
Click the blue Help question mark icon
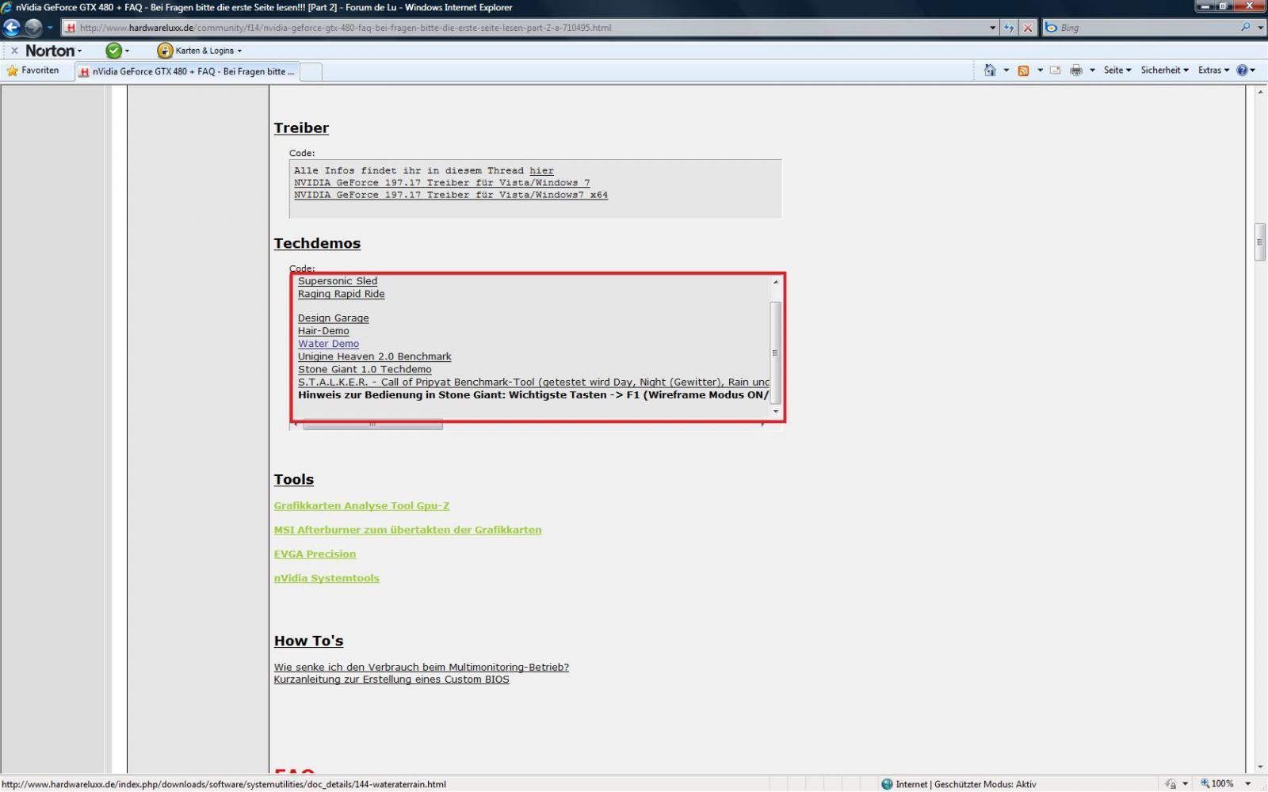1242,70
